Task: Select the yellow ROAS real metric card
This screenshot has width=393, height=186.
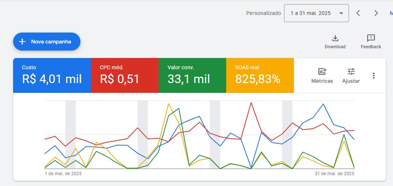Action: (260, 75)
